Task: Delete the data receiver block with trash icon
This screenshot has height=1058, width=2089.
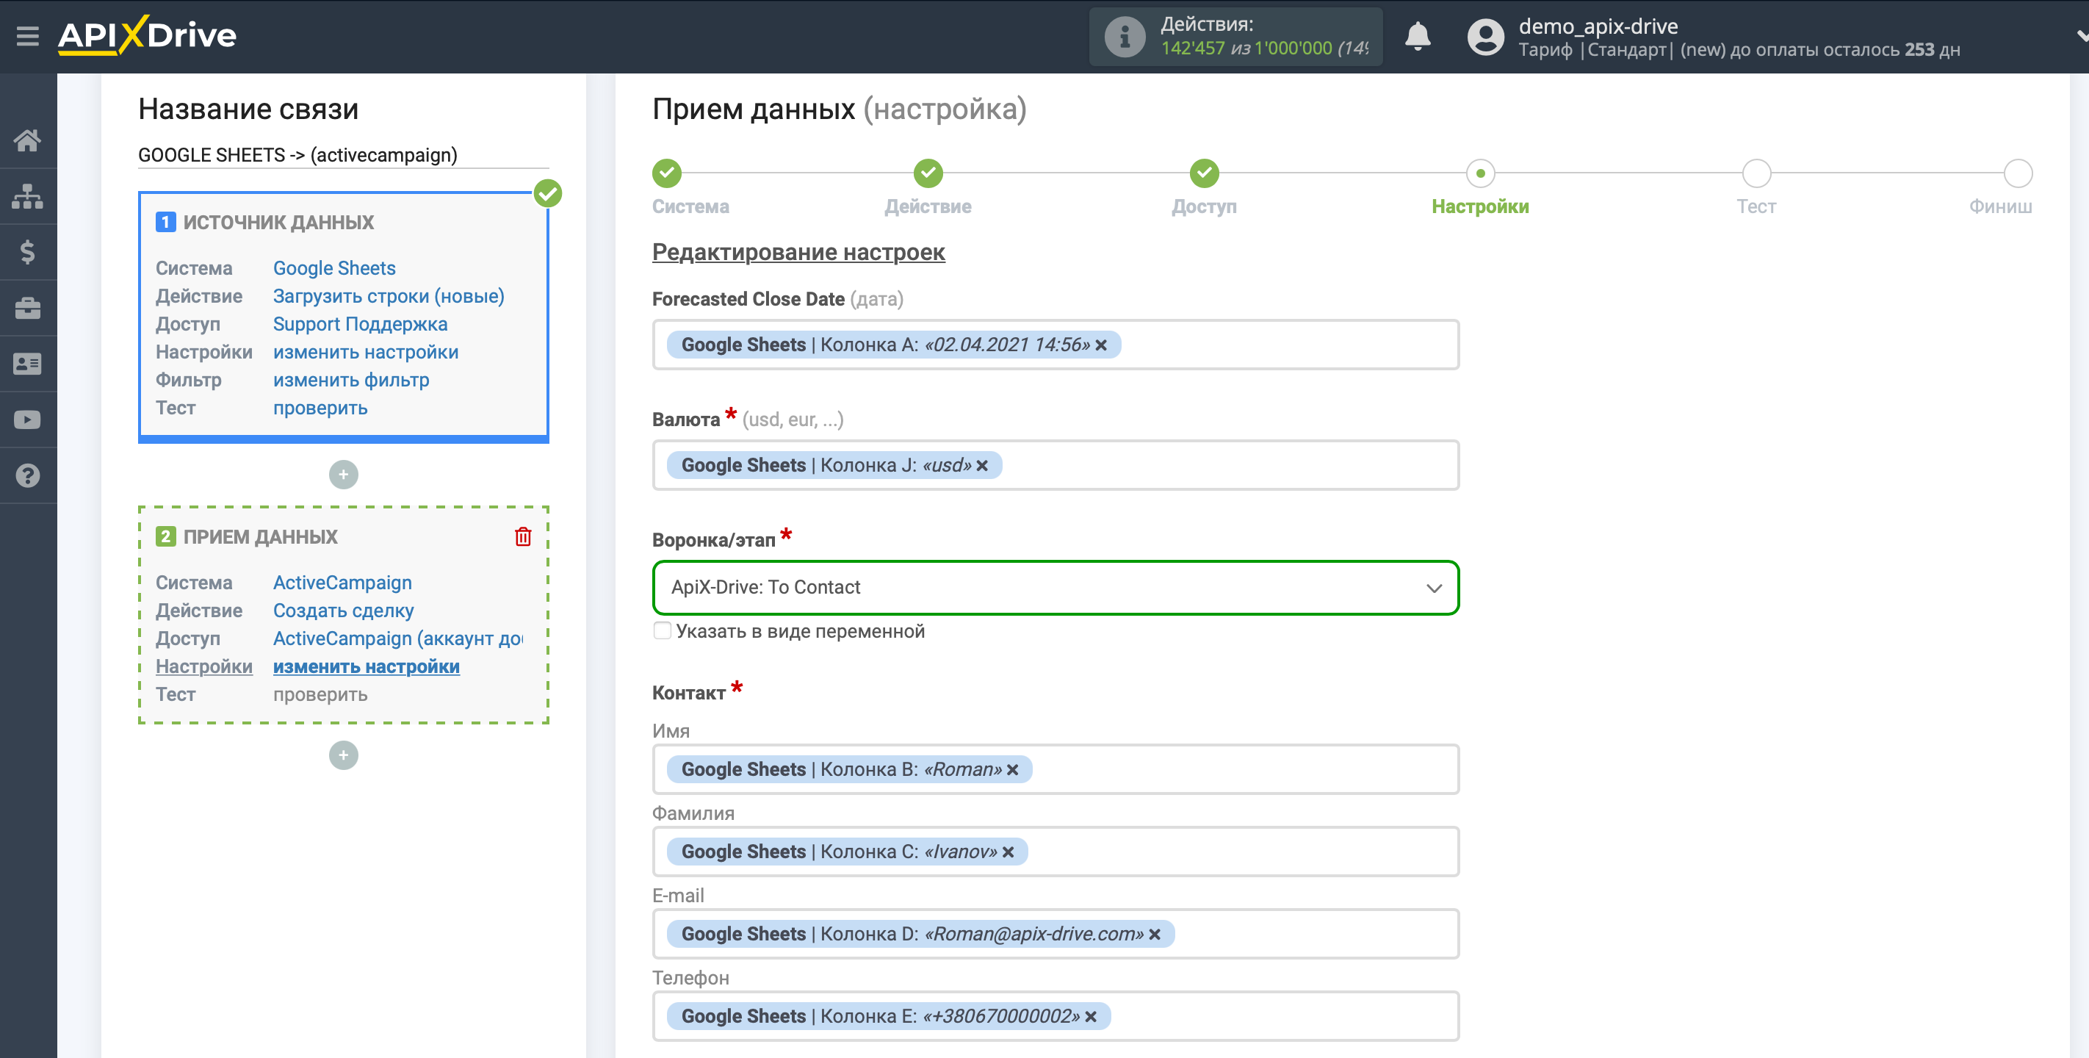Action: click(x=523, y=536)
